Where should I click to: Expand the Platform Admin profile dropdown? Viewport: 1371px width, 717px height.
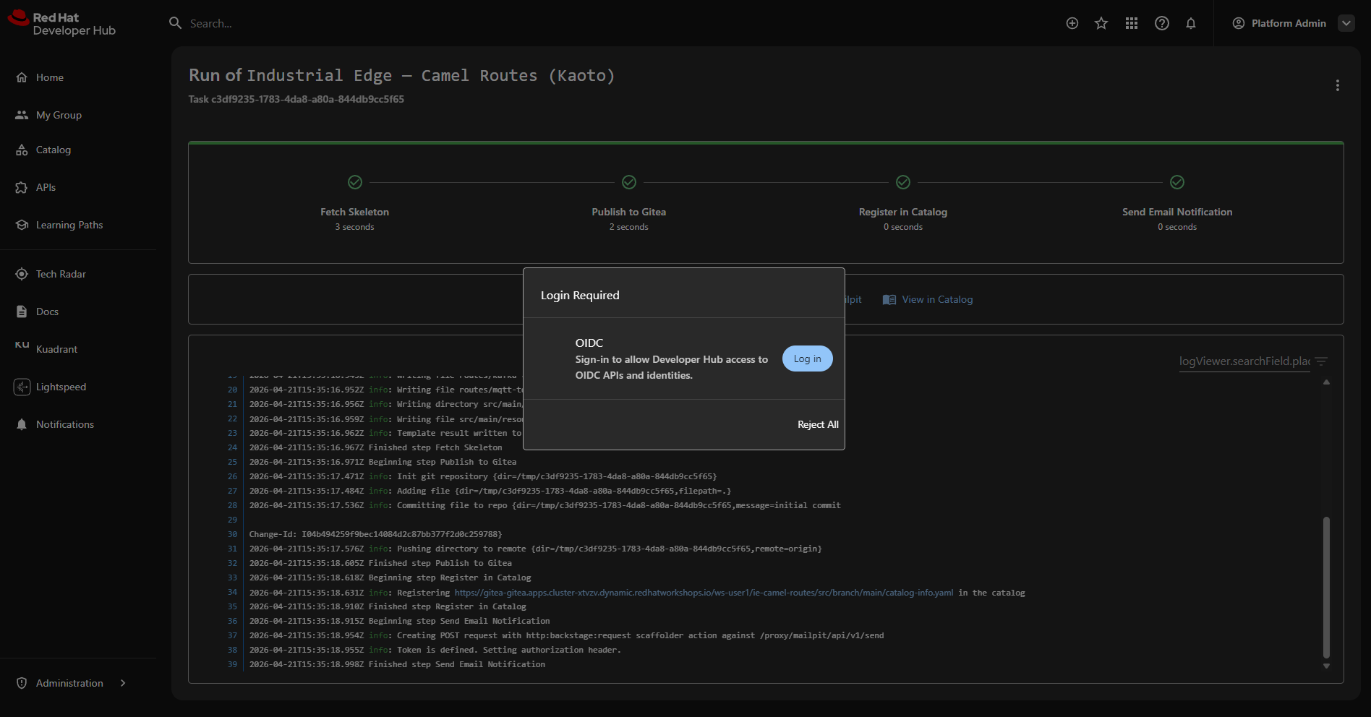[x=1346, y=23]
